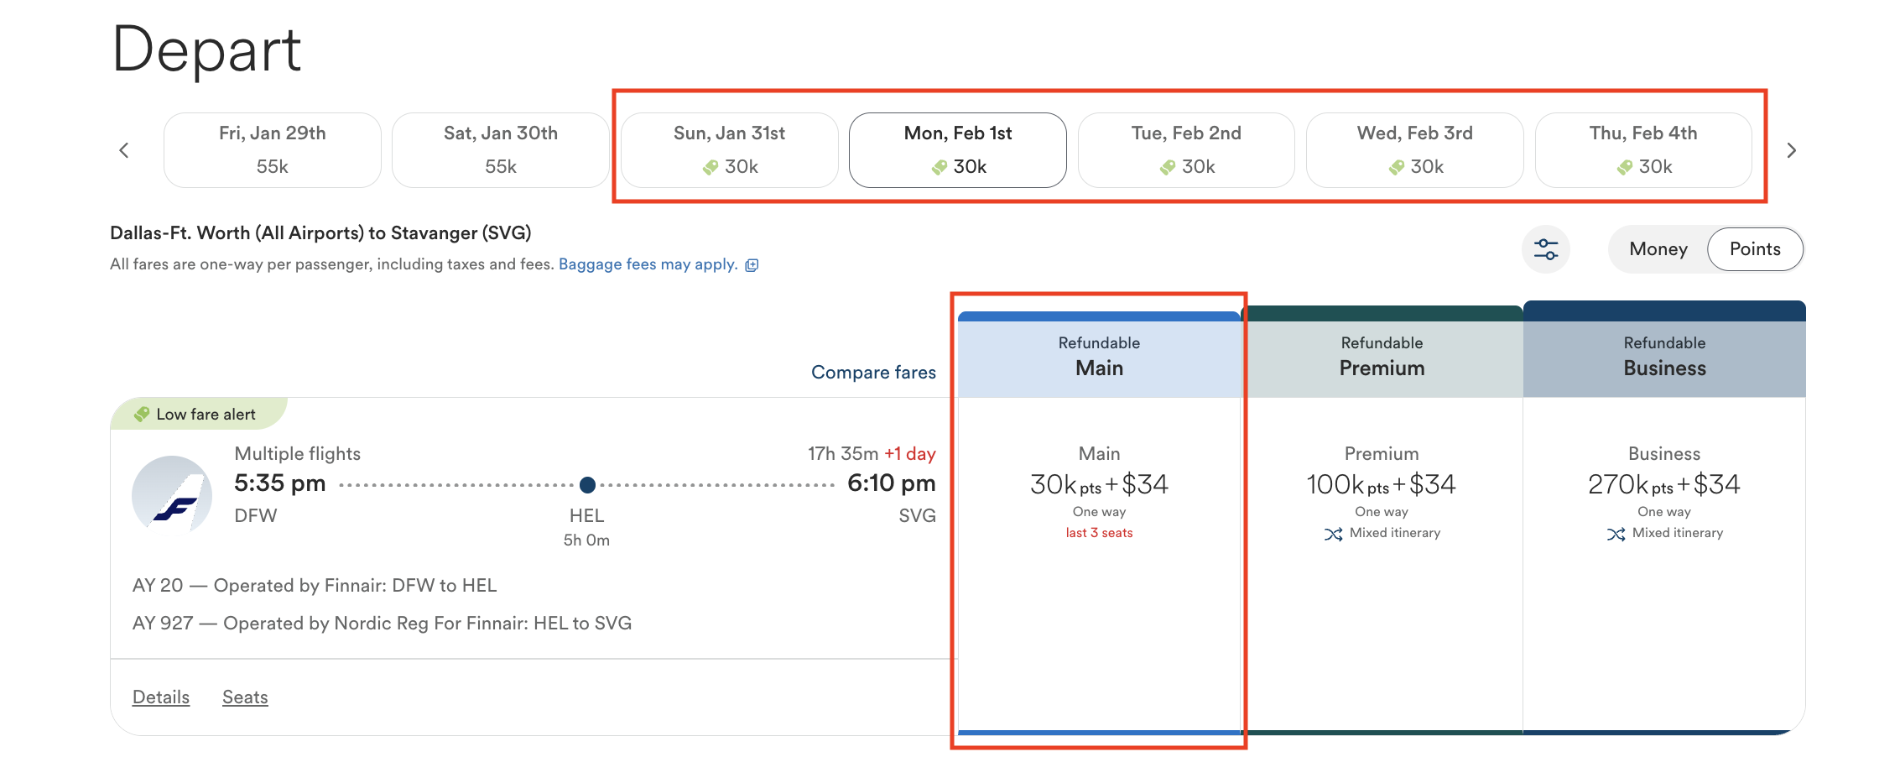Screen dimensions: 1900x757
Task: Select Sun, Jan 31st date
Action: [x=730, y=150]
